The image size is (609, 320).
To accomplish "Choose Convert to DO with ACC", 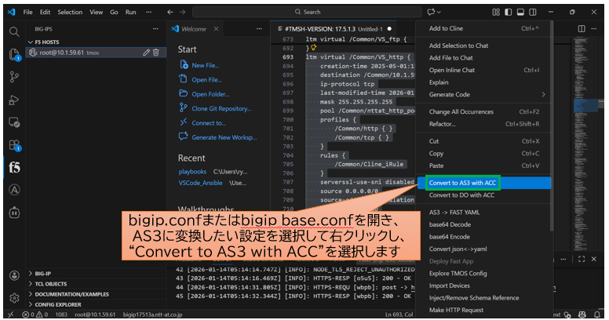I will click(484, 195).
